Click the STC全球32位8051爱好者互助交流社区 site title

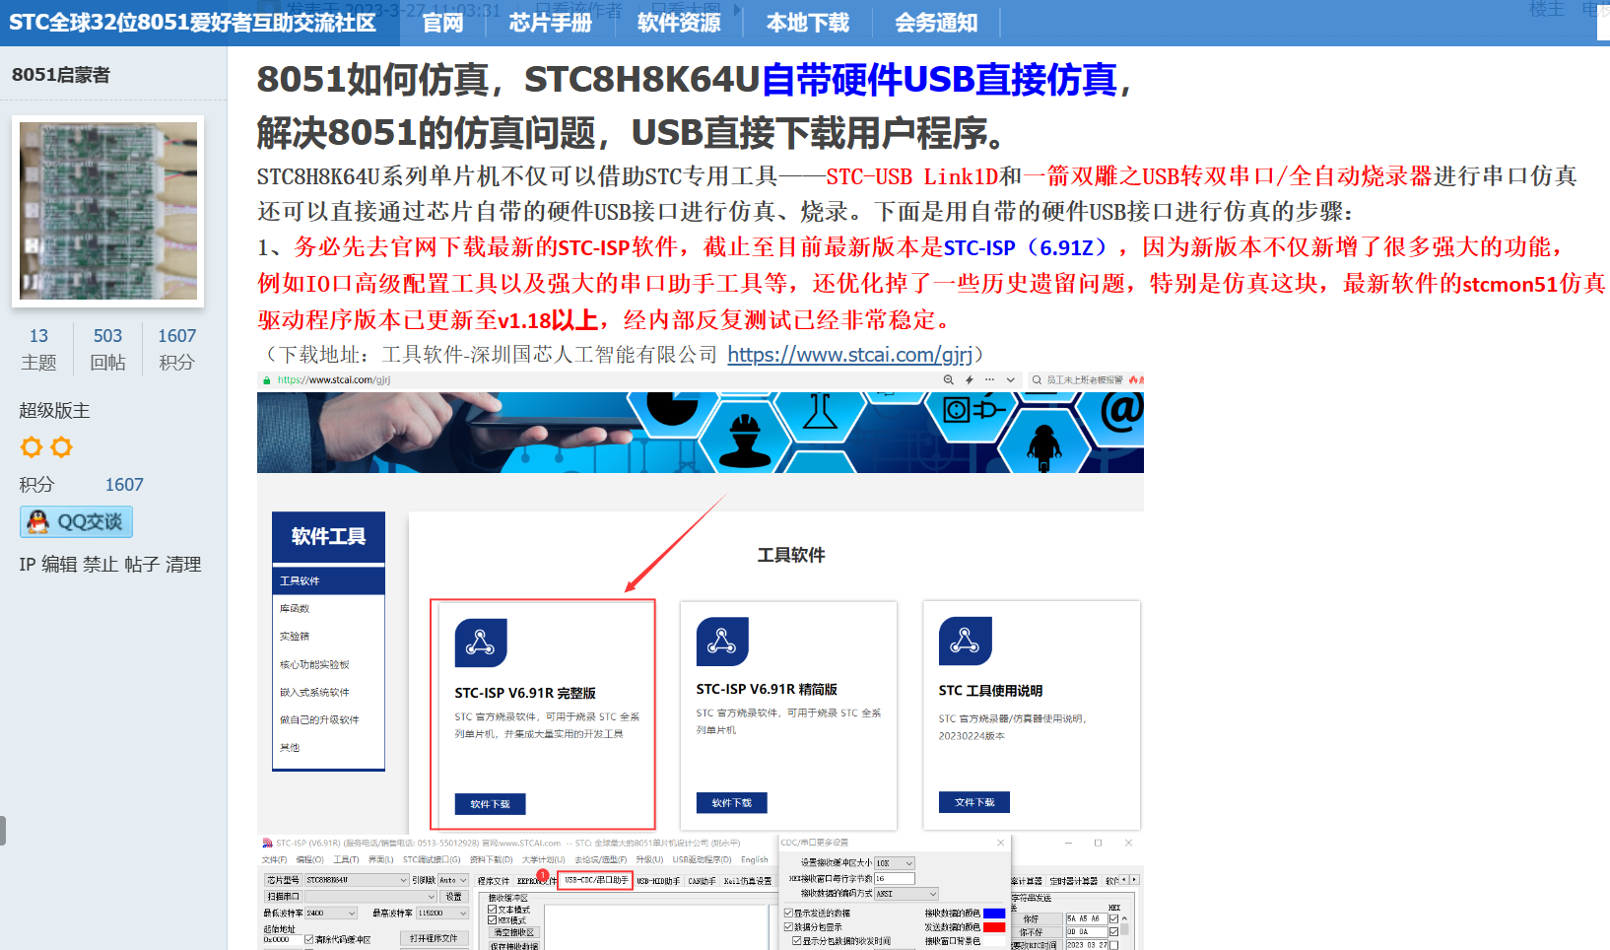192,23
